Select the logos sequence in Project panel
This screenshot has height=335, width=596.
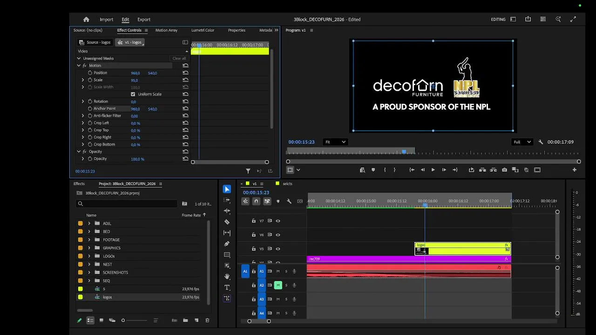(x=107, y=297)
